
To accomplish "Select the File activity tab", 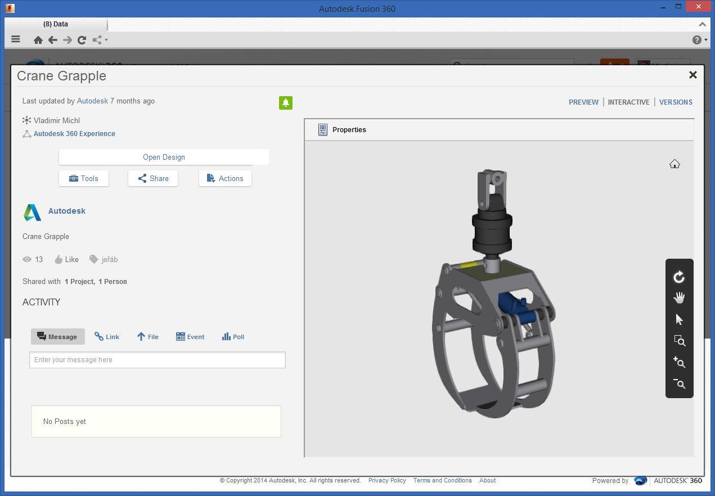I will click(148, 337).
